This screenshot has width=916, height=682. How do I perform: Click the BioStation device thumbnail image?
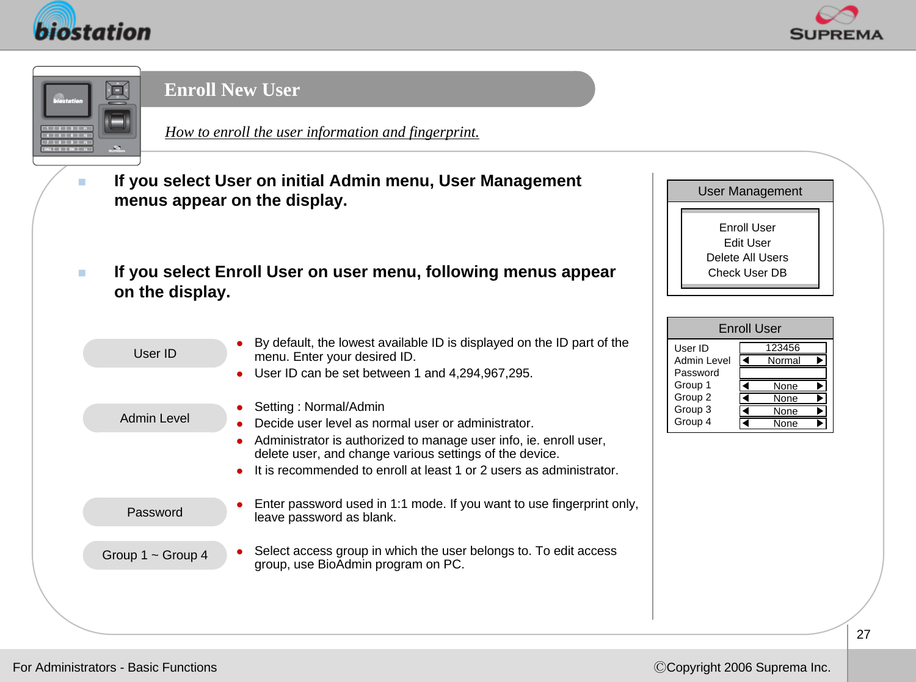coord(87,116)
